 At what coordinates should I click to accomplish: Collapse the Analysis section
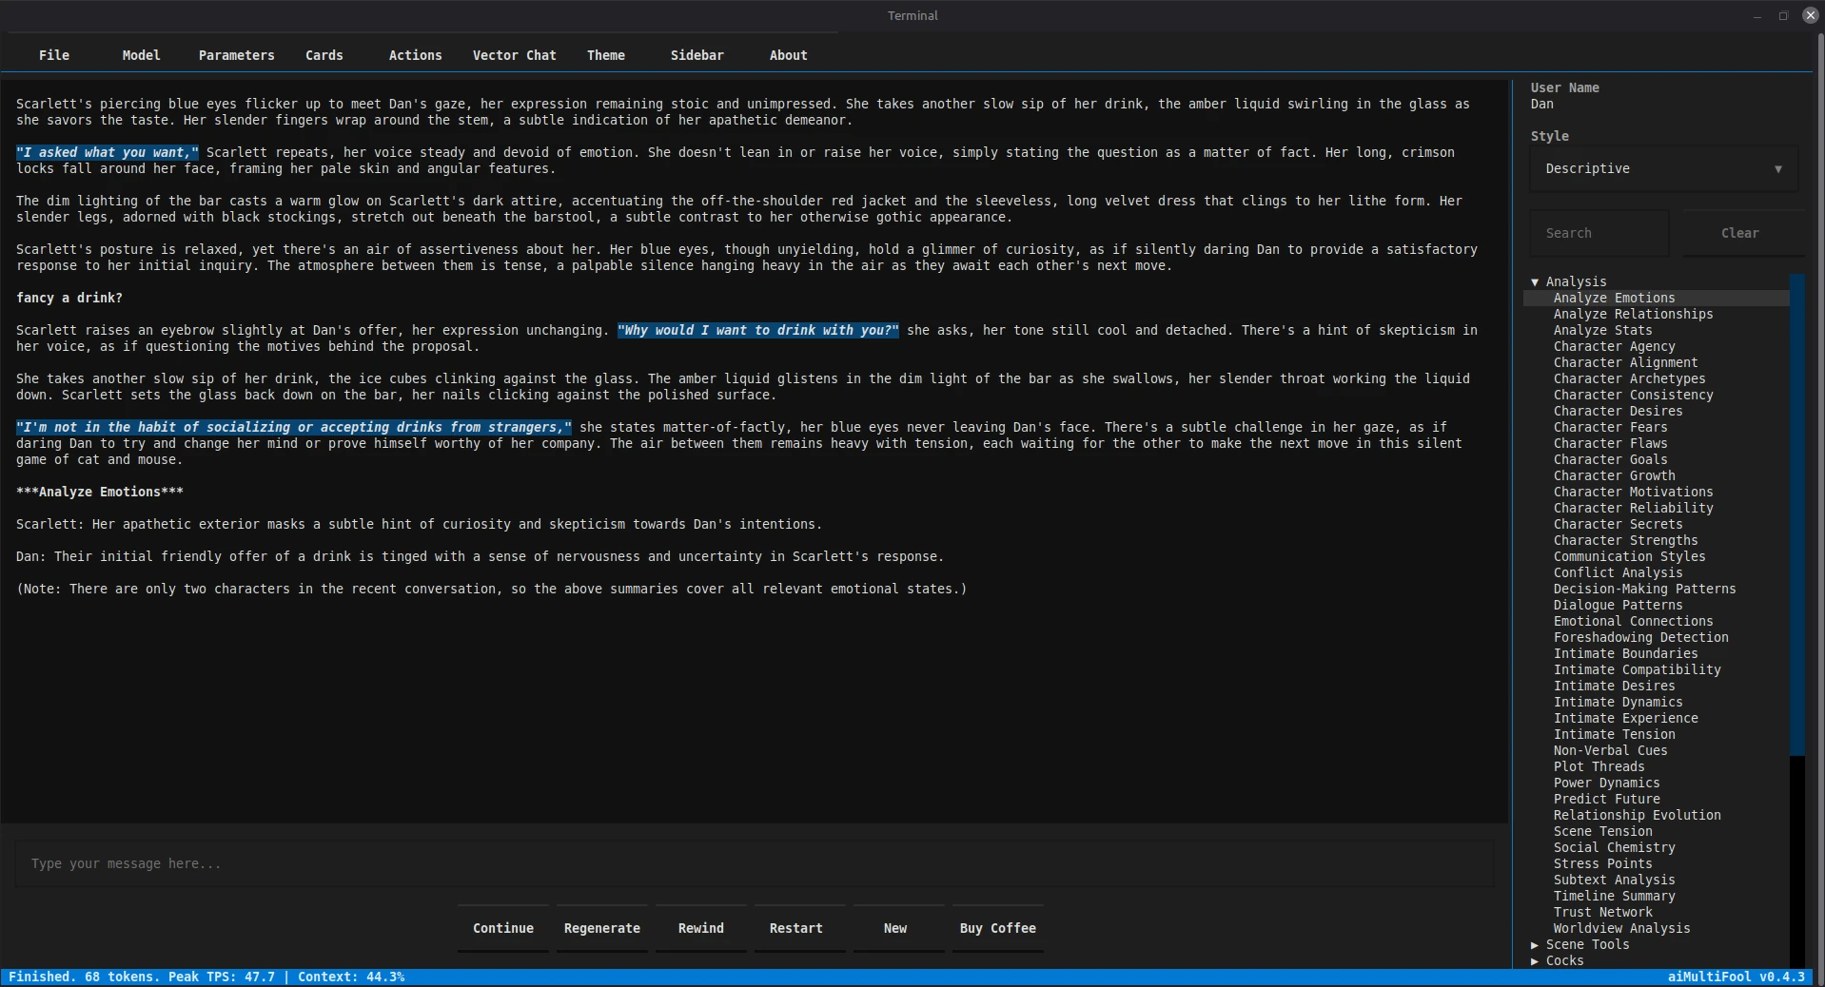pyautogui.click(x=1535, y=281)
